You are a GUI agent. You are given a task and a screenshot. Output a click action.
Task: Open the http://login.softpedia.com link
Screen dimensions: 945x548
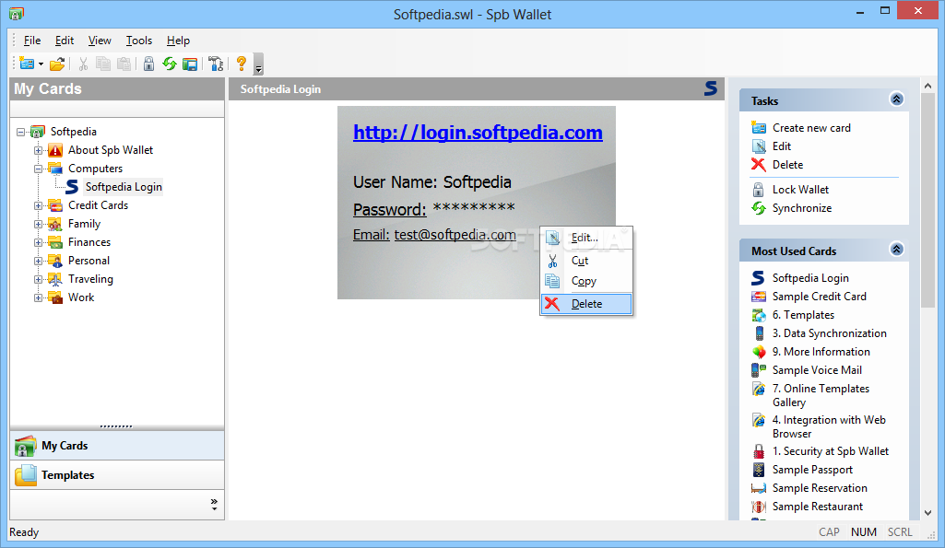(478, 133)
